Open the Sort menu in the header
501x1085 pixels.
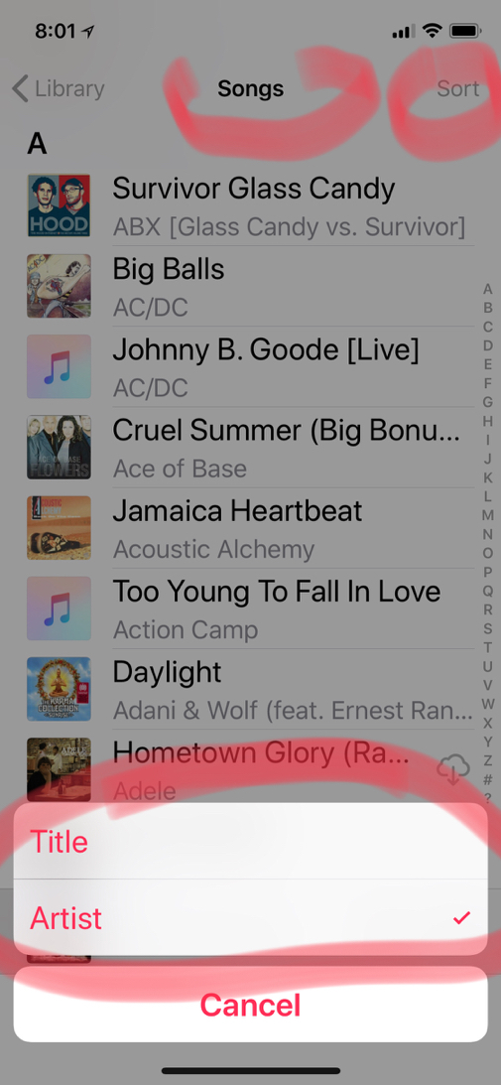(458, 88)
